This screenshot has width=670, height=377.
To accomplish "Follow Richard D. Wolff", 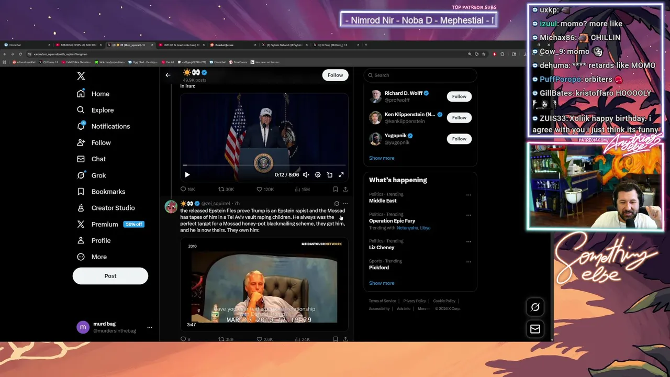I will (x=459, y=96).
